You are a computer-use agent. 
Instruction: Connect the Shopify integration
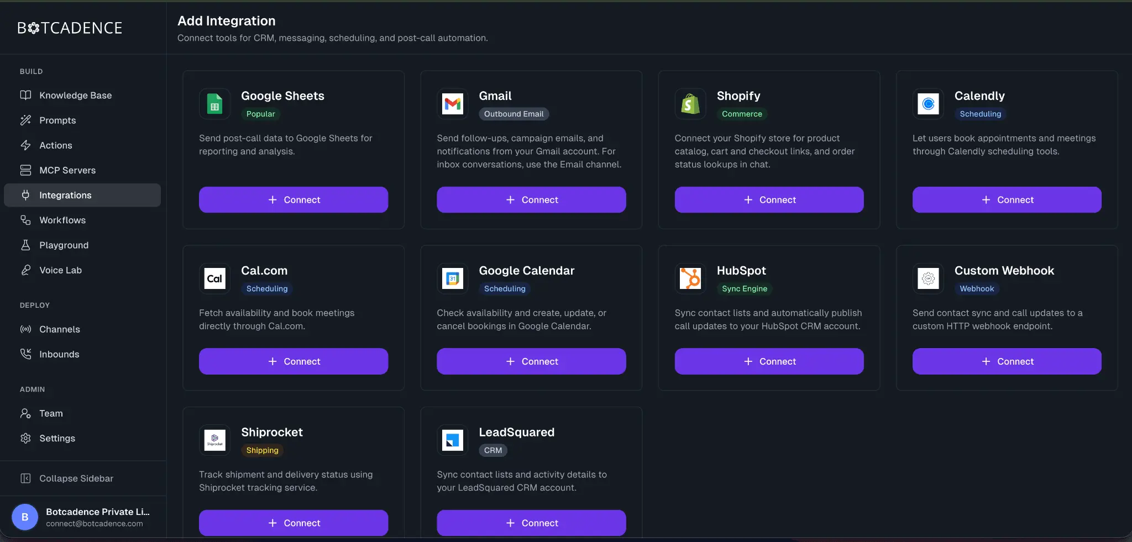(769, 199)
